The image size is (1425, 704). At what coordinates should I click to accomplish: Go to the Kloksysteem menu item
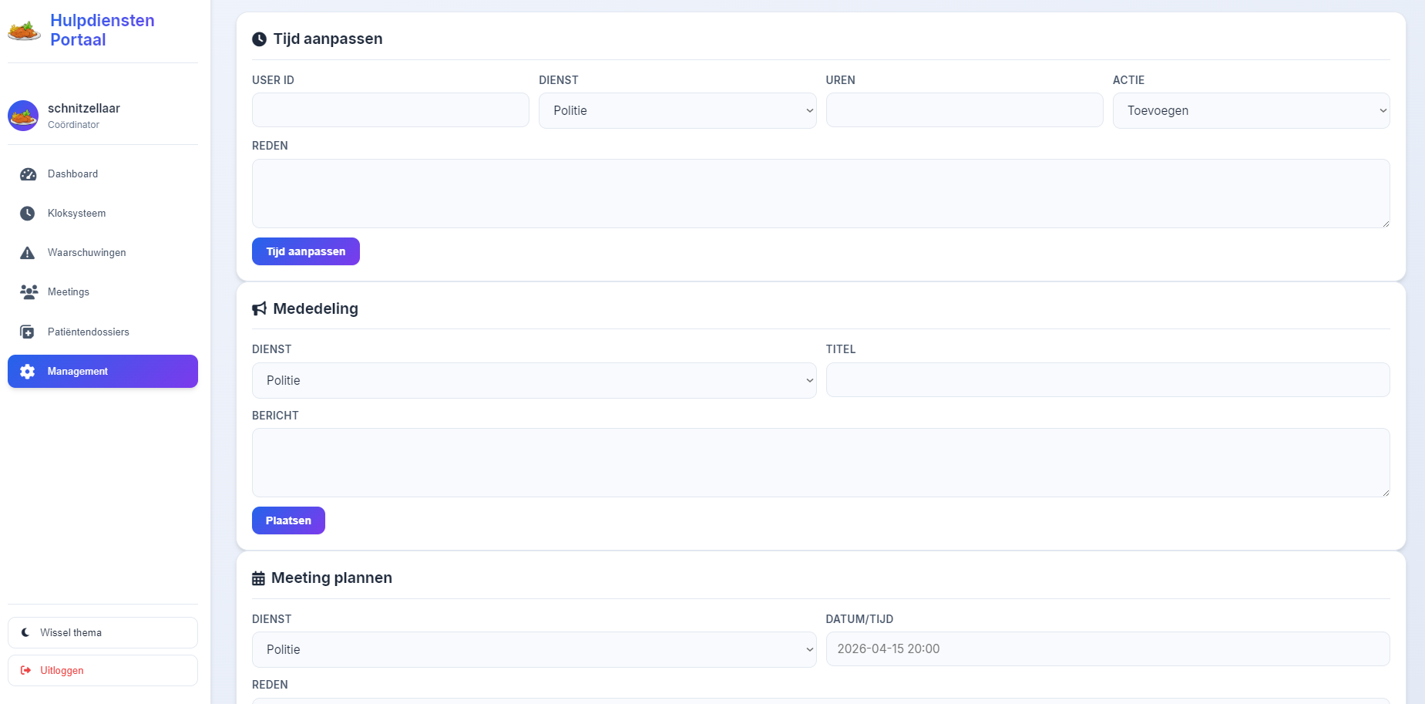tap(77, 214)
